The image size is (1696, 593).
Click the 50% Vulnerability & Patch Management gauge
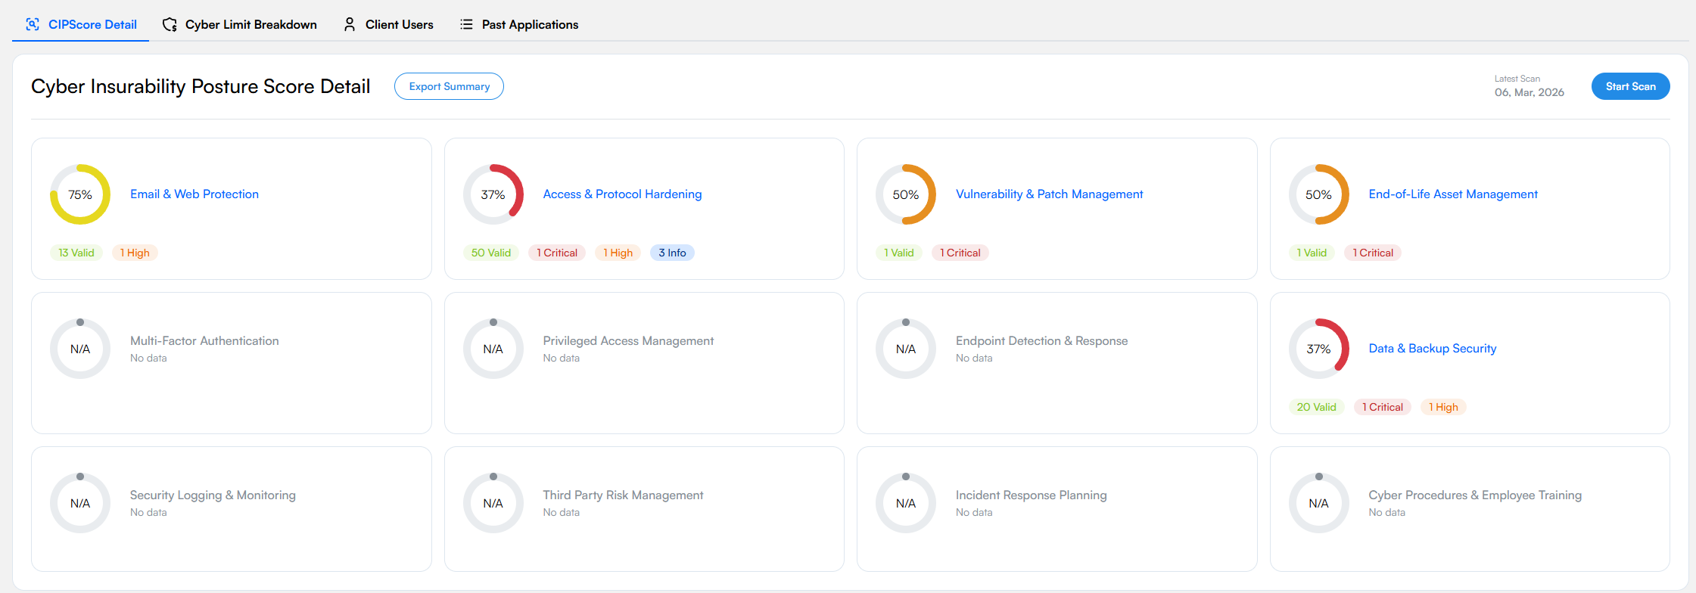pyautogui.click(x=906, y=194)
